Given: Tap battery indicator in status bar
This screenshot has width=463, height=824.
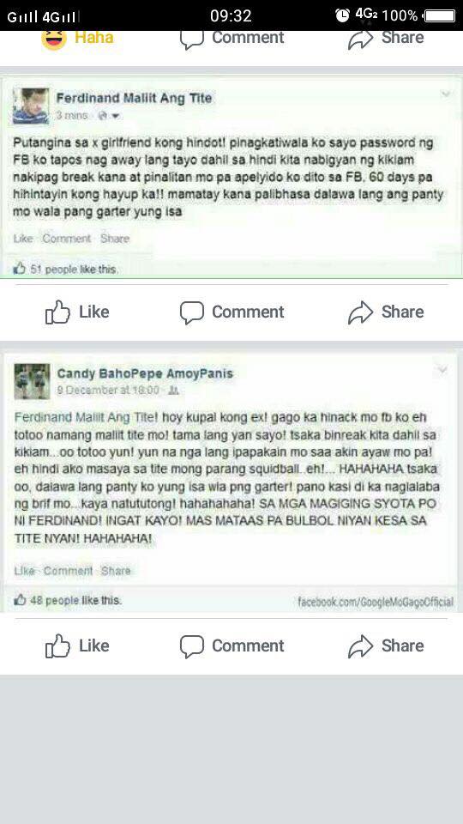Looking at the screenshot, I should point(439,15).
